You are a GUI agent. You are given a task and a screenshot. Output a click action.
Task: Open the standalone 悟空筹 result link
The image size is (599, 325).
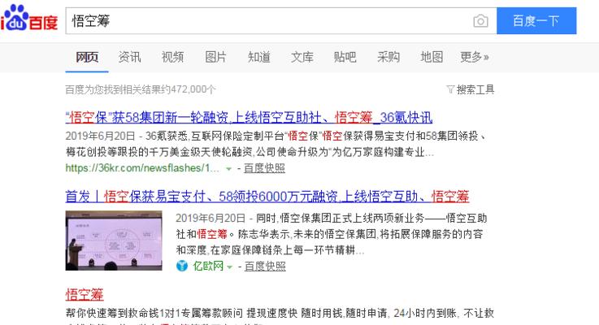pyautogui.click(x=85, y=294)
